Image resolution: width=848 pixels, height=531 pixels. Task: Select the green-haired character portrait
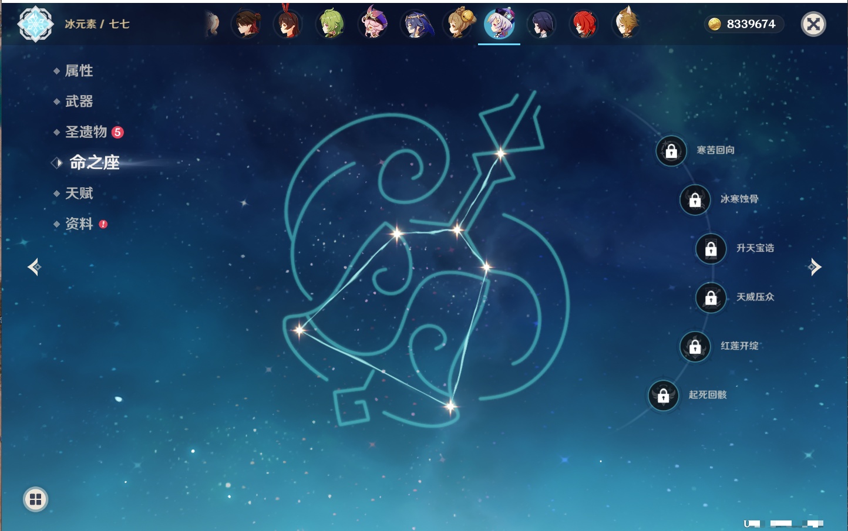331,24
